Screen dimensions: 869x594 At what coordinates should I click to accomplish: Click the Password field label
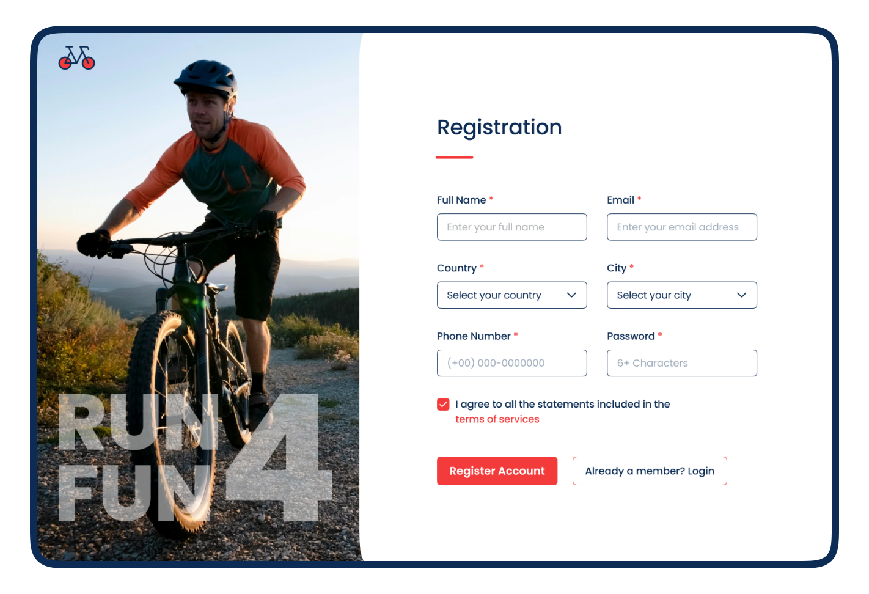[631, 336]
